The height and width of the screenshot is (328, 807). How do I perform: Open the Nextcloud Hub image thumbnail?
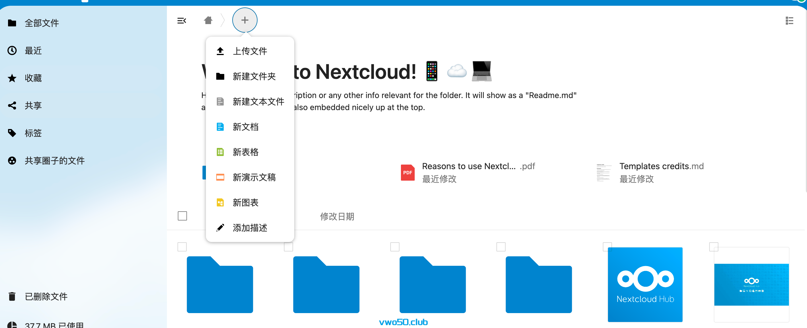pos(645,284)
